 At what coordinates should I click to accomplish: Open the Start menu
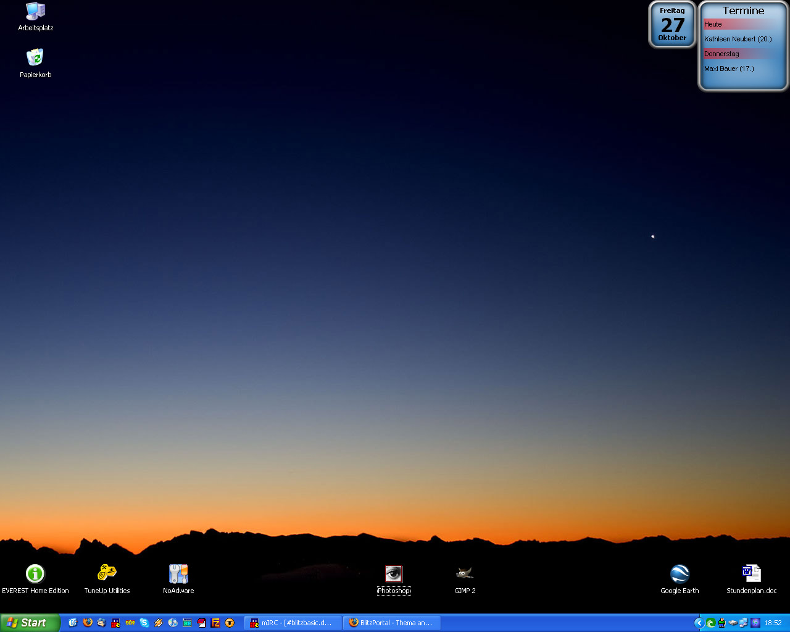coord(29,623)
